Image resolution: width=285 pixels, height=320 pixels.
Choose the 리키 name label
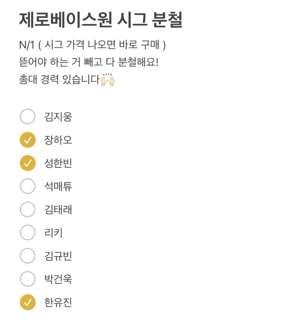(53, 233)
